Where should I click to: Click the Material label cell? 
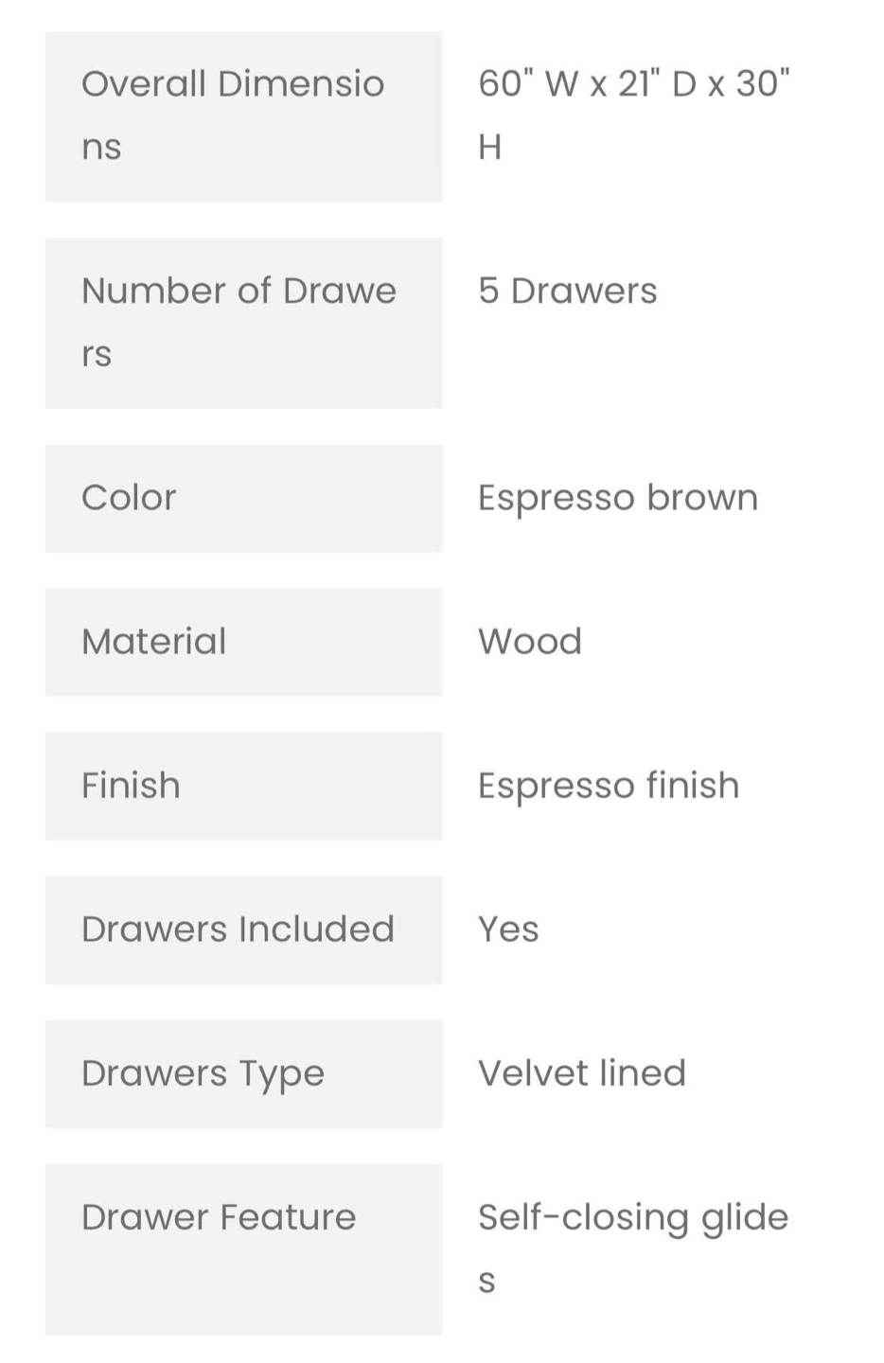(243, 643)
